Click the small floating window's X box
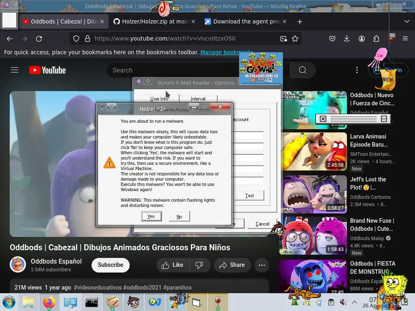 pyautogui.click(x=323, y=119)
